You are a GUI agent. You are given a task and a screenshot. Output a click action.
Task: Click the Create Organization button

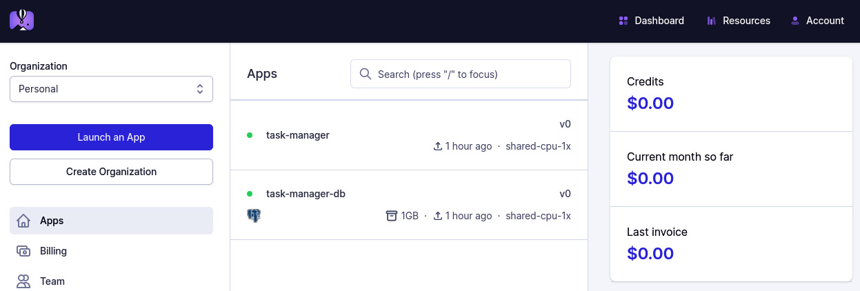[x=111, y=172]
